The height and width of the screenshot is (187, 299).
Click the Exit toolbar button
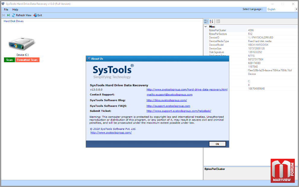pyautogui.click(x=38, y=15)
